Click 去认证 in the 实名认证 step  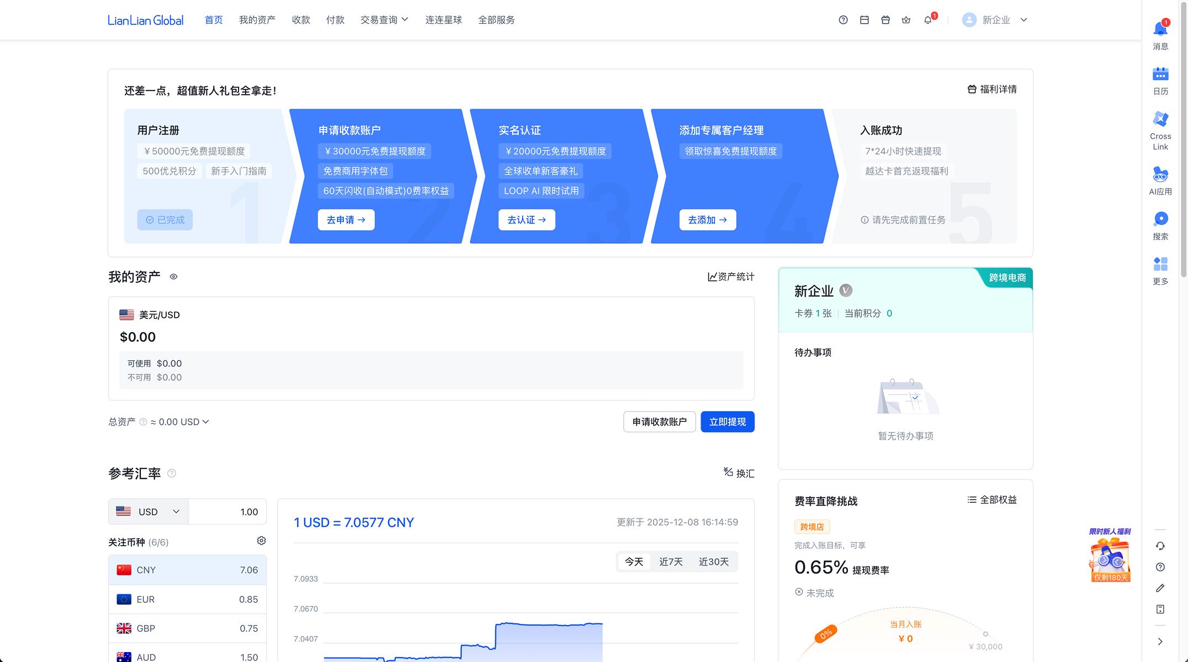point(526,220)
